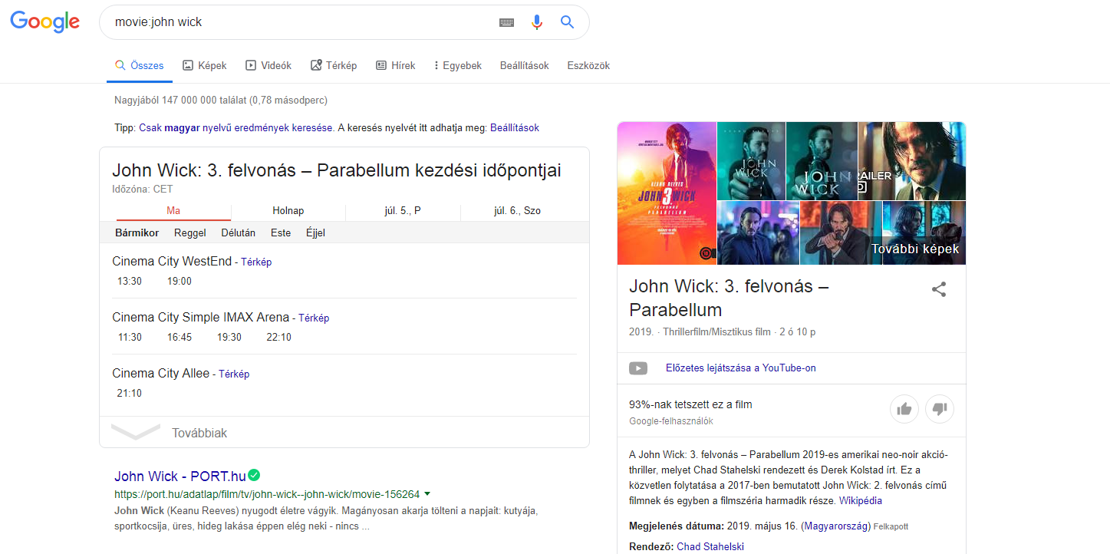Viewport: 1110px width, 554px height.
Task: Select the 19:00 WestEnd showtime
Action: click(180, 282)
